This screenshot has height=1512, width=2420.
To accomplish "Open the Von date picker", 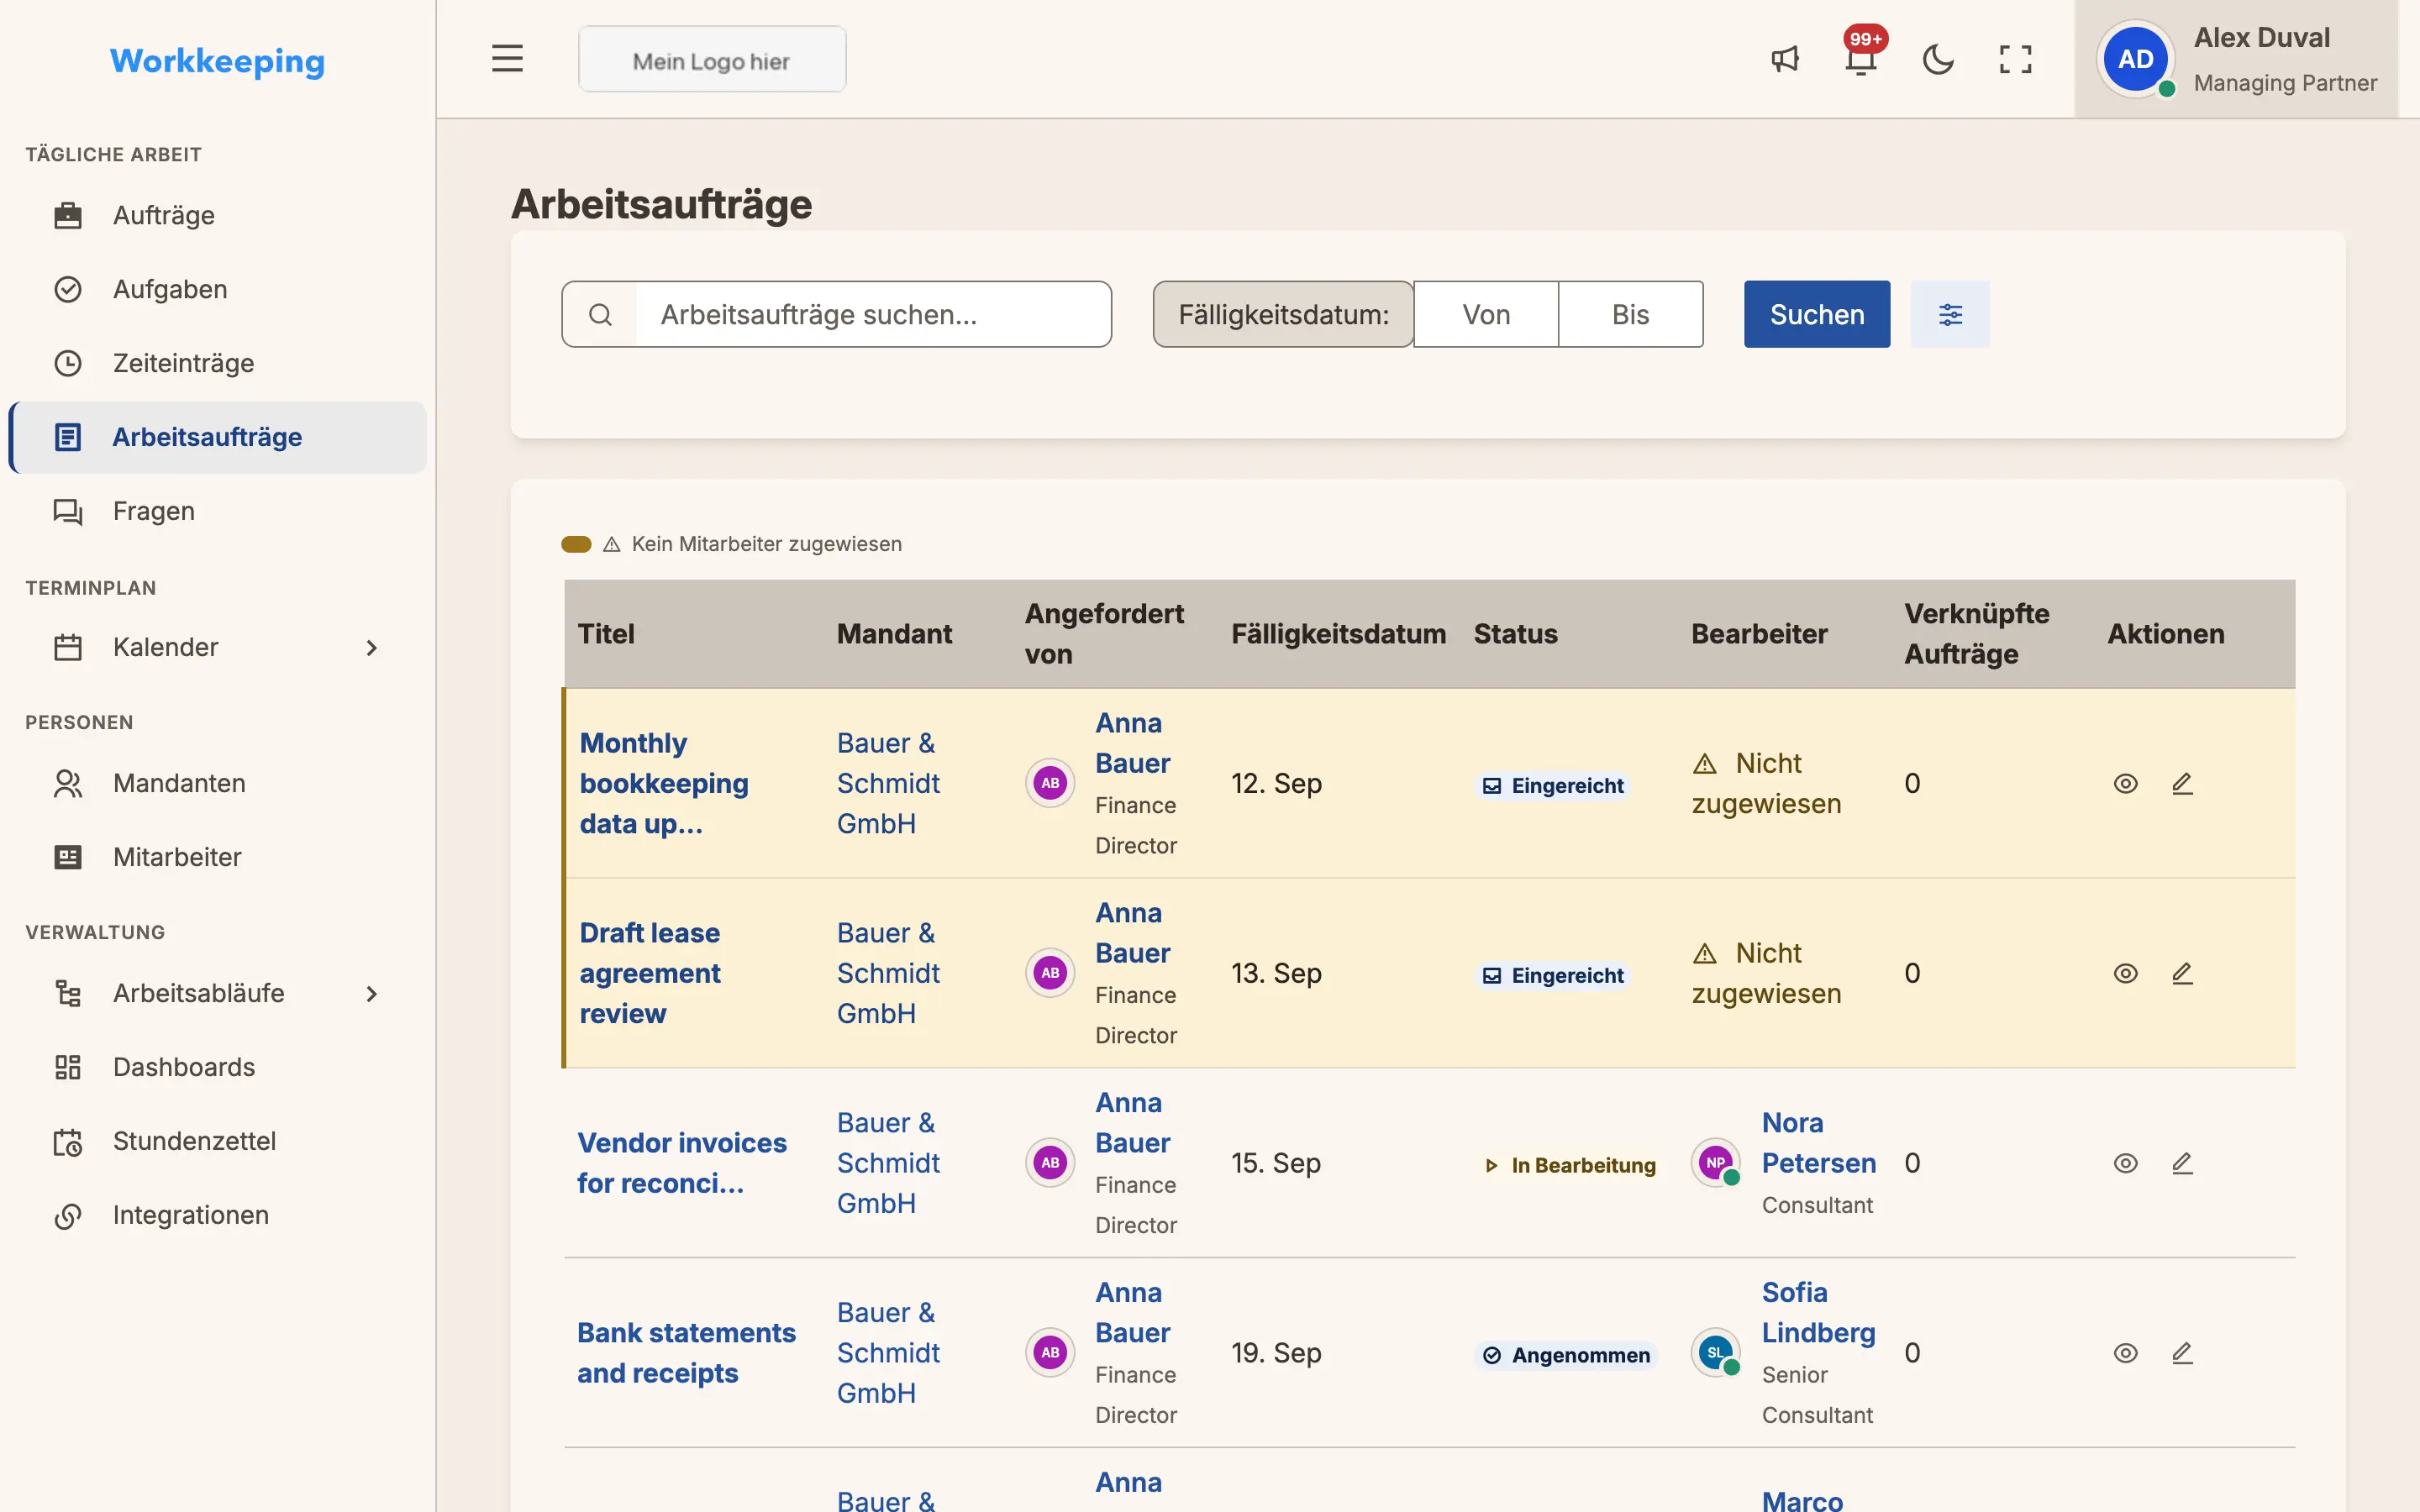I will tap(1486, 314).
